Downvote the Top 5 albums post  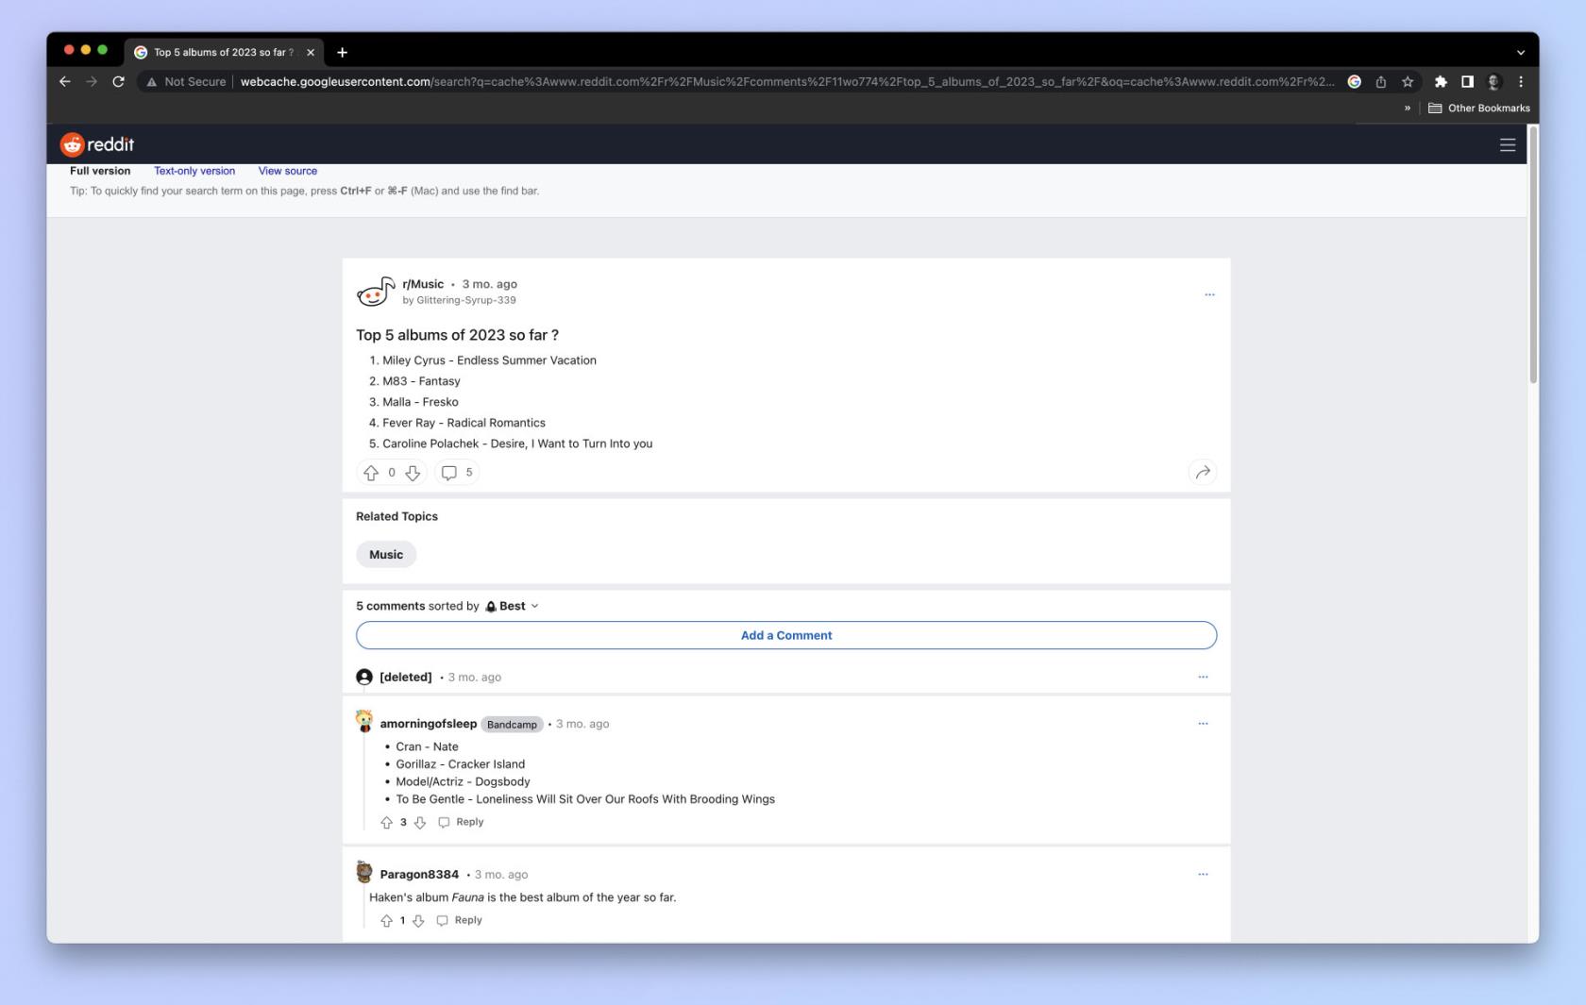point(413,473)
